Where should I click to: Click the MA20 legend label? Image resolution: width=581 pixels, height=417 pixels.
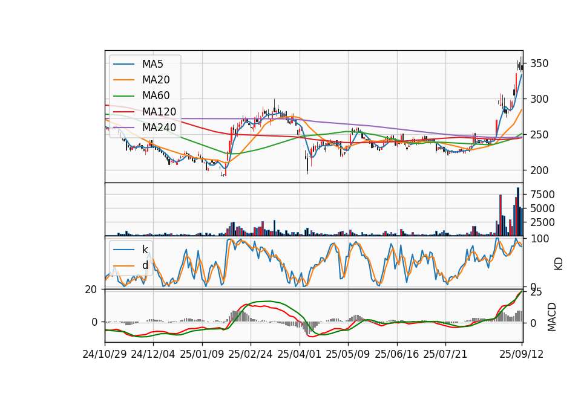pyautogui.click(x=156, y=80)
